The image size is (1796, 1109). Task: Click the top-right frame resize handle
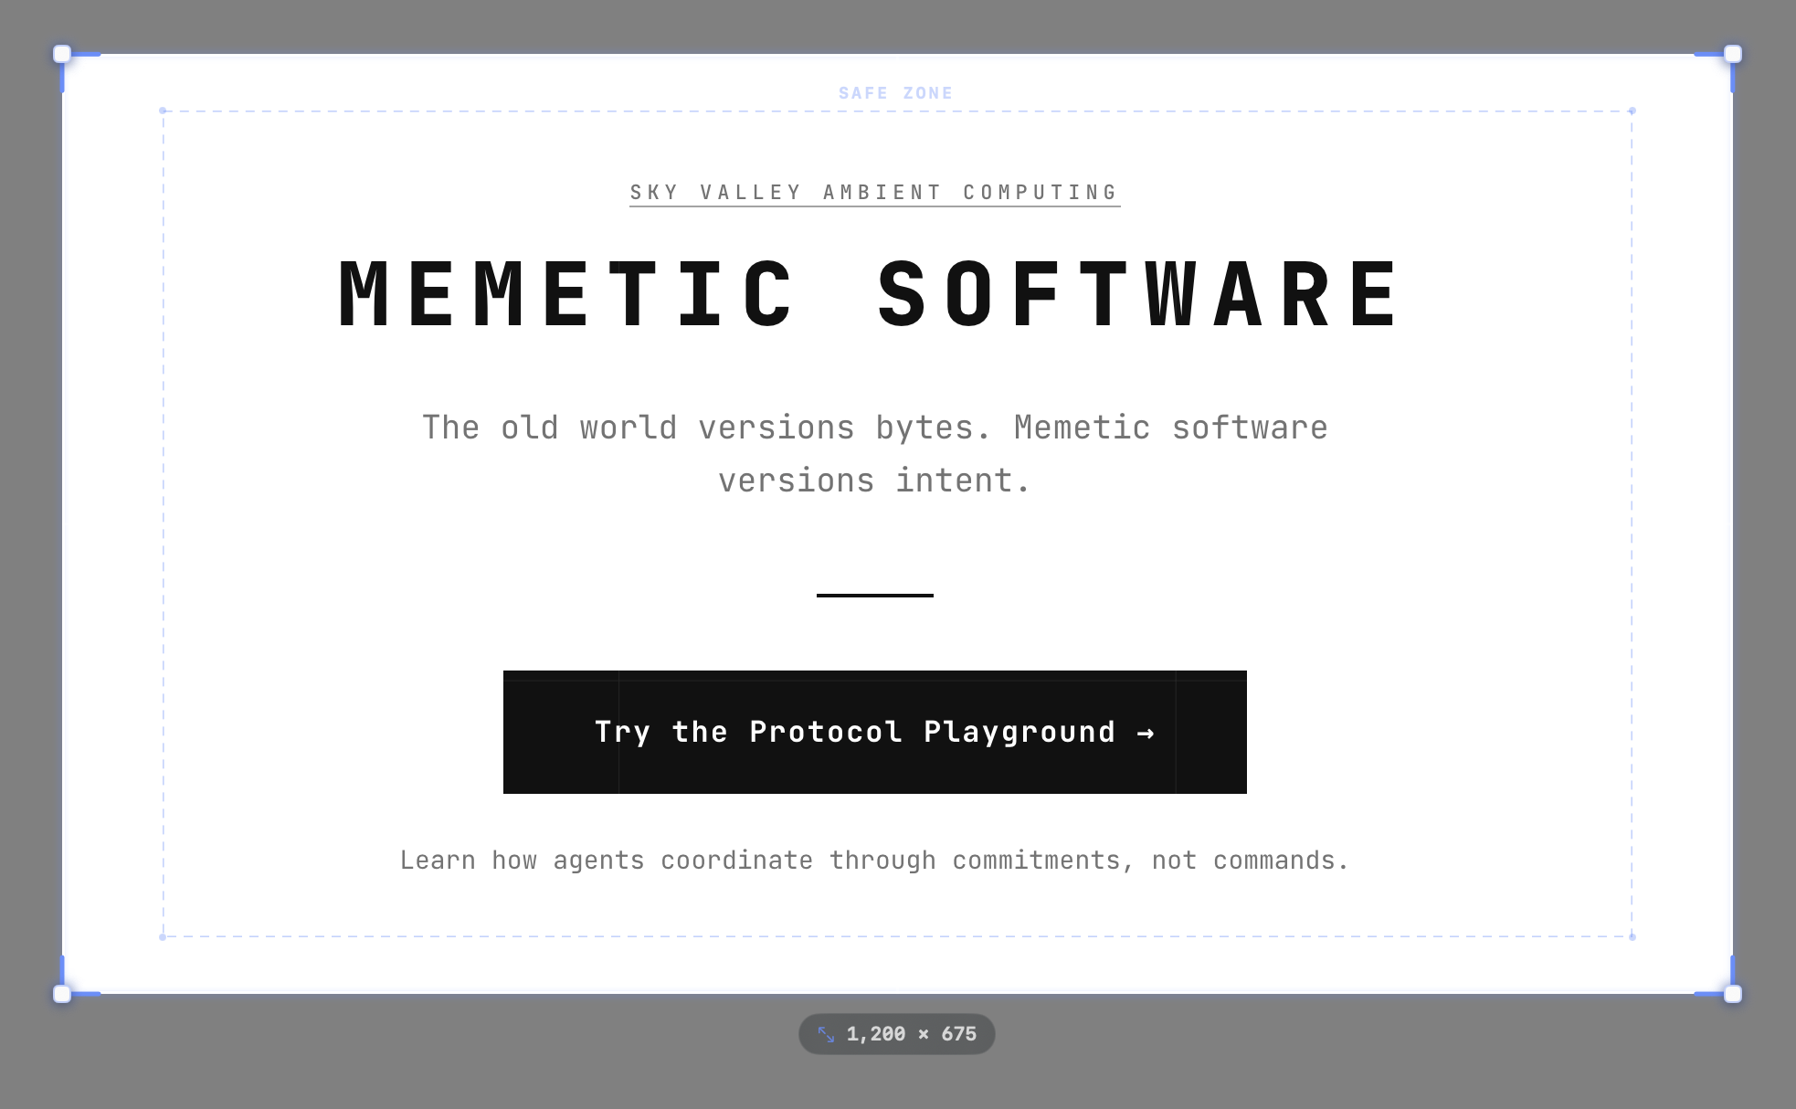click(1732, 54)
